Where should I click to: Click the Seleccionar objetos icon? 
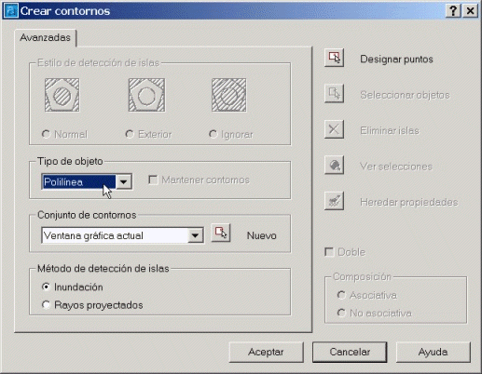point(334,94)
